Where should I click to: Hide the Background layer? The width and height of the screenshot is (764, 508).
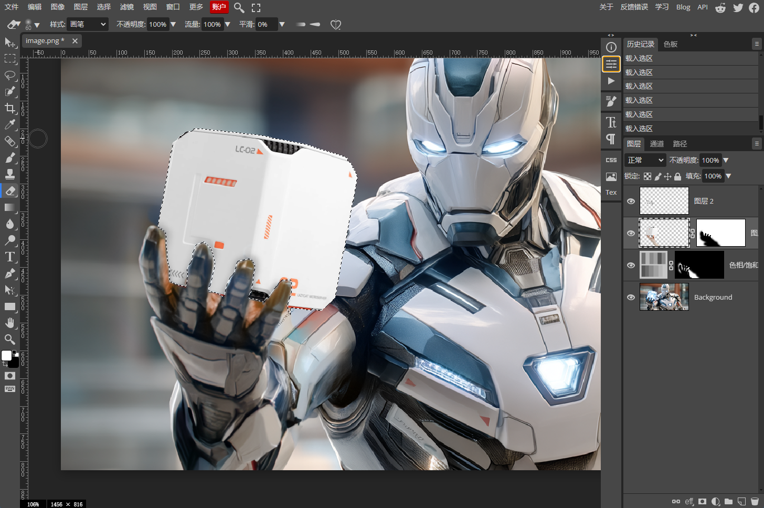[631, 297]
